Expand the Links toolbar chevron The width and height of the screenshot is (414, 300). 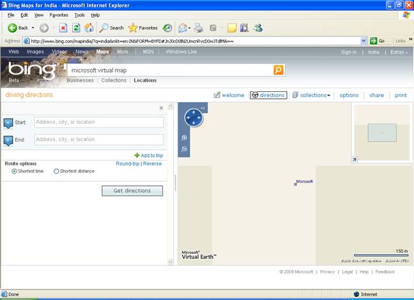(x=411, y=39)
